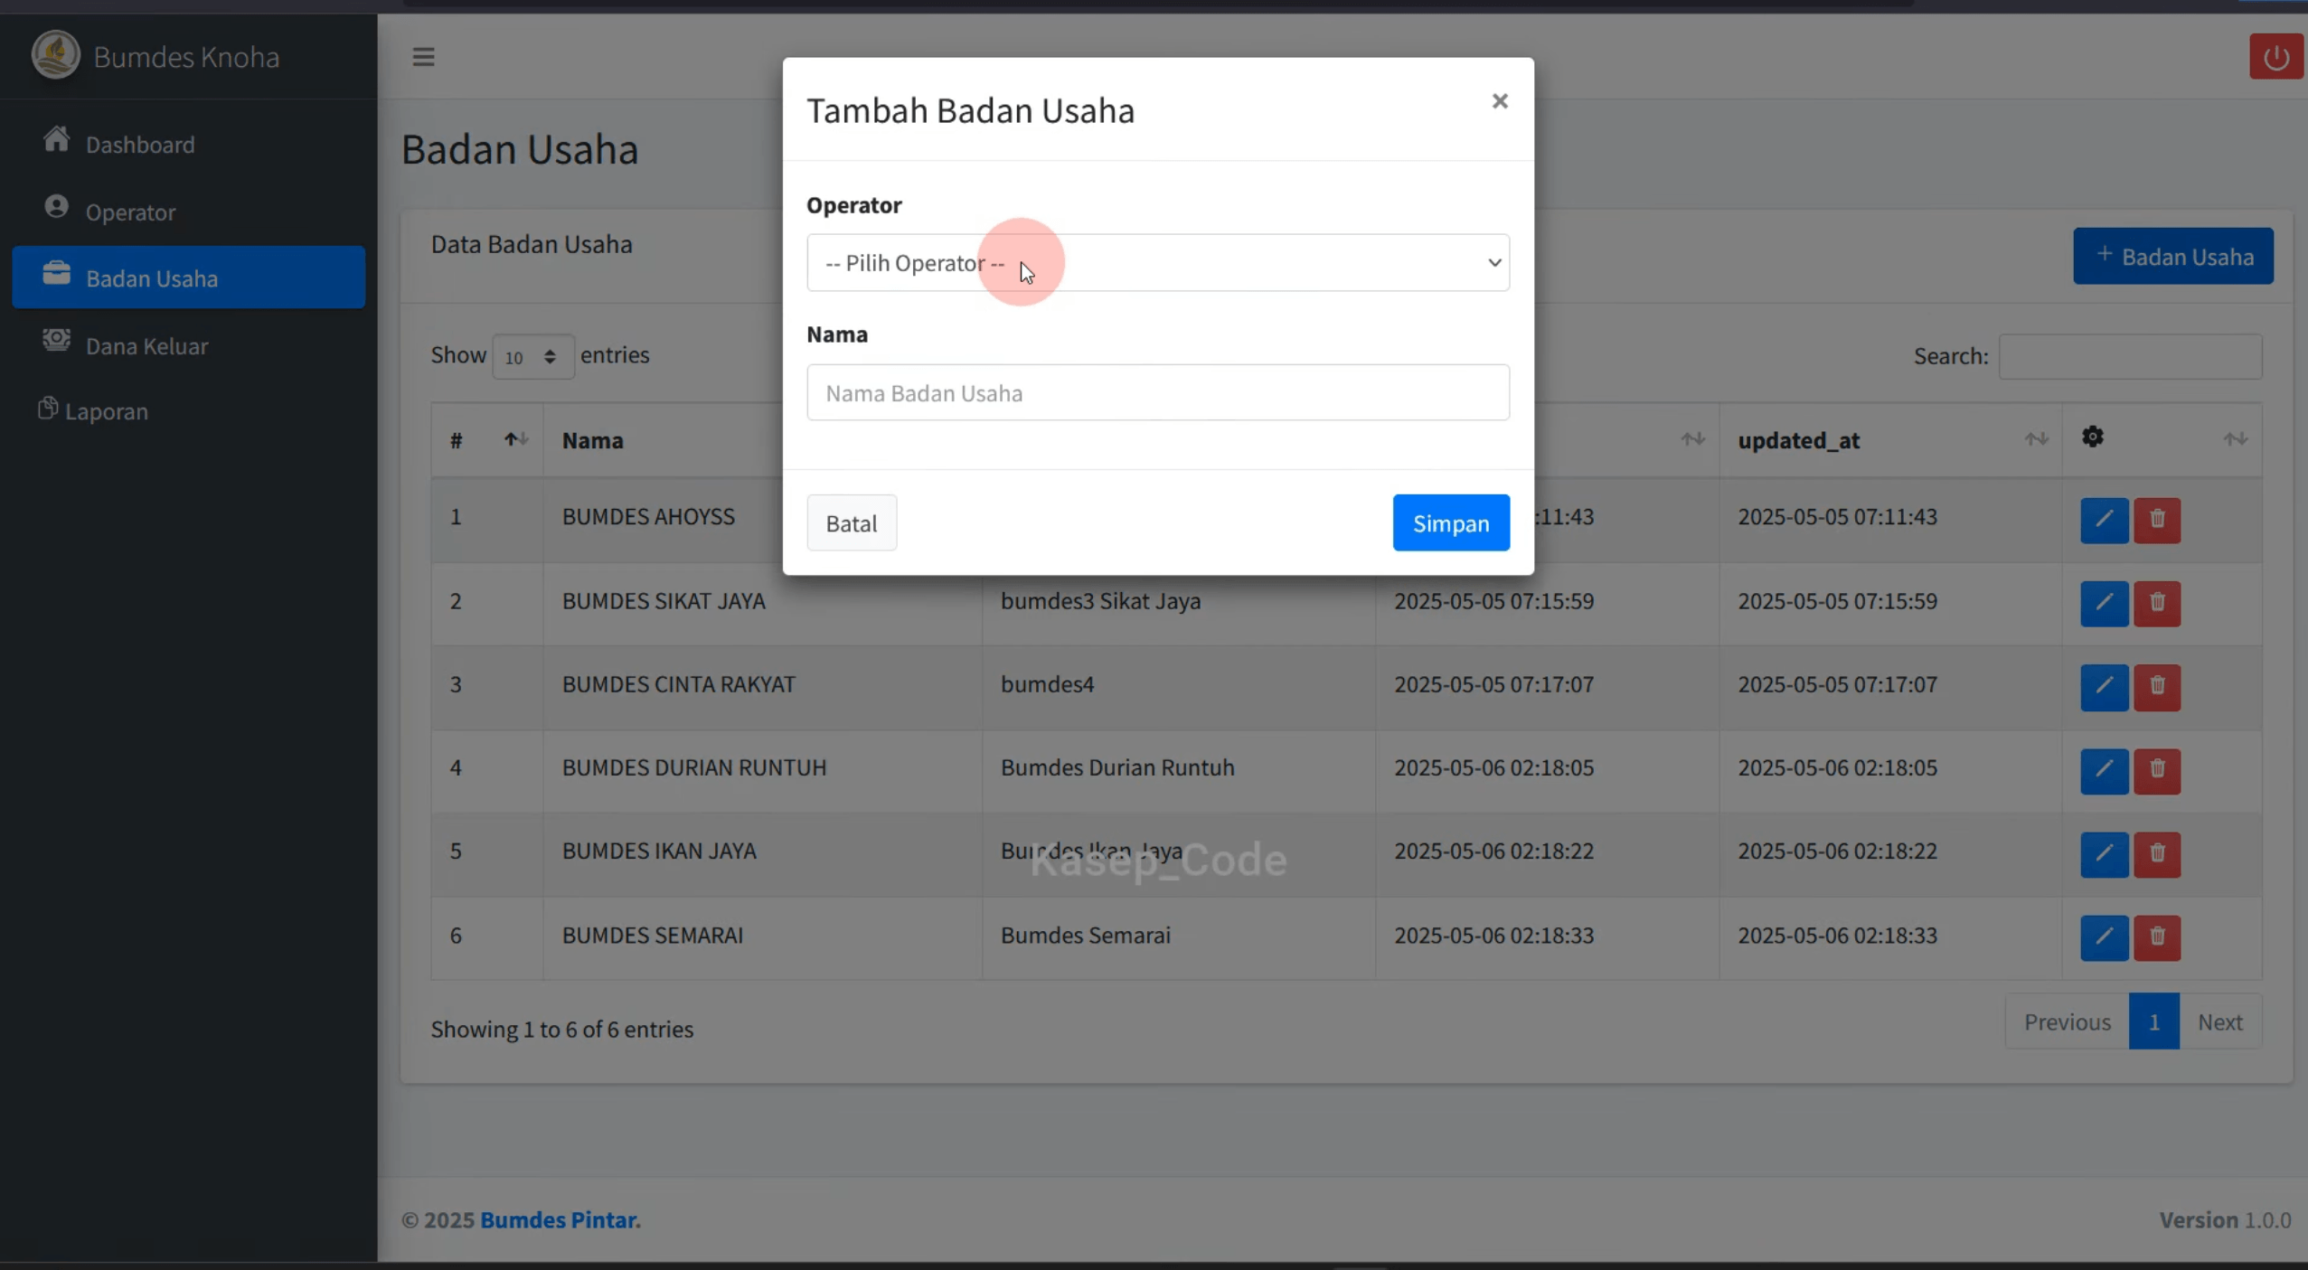Sort by the gear actions column arrows
This screenshot has width=2308, height=1270.
point(2235,439)
